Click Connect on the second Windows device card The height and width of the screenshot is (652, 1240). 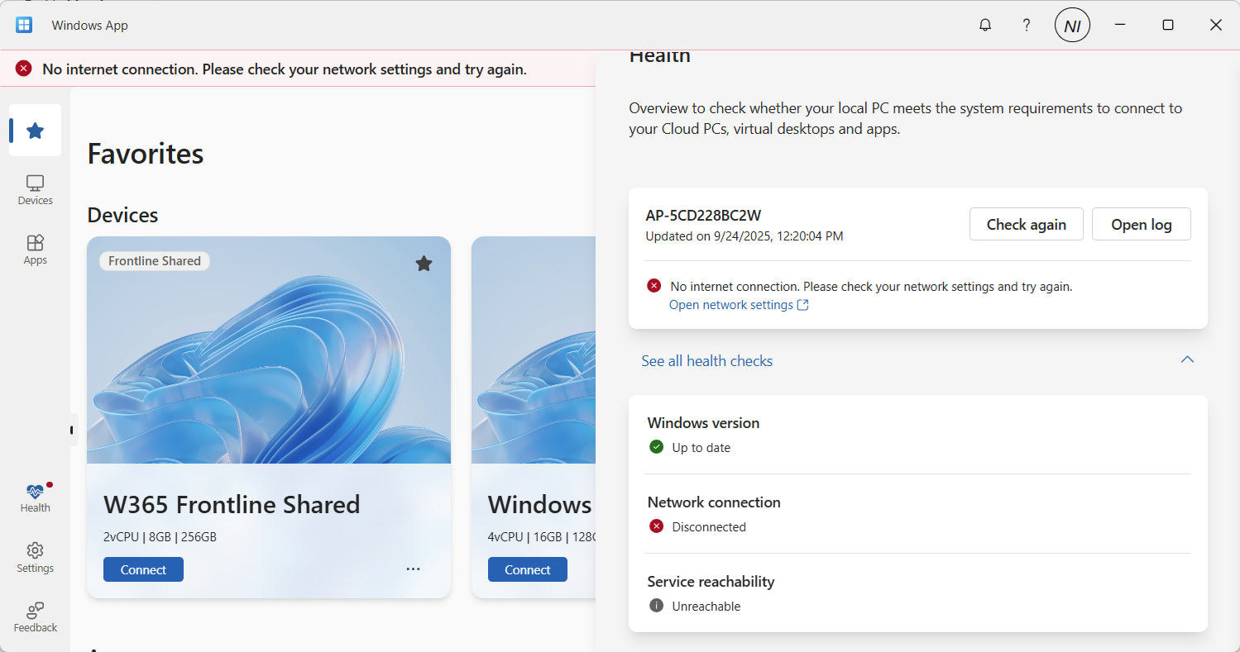tap(527, 569)
